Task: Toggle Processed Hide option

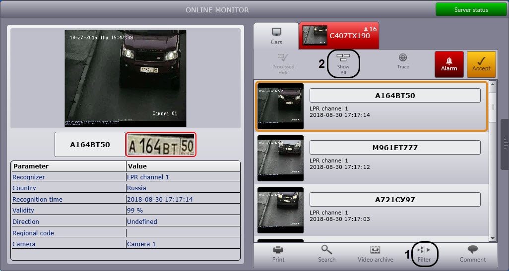Action: coord(283,64)
